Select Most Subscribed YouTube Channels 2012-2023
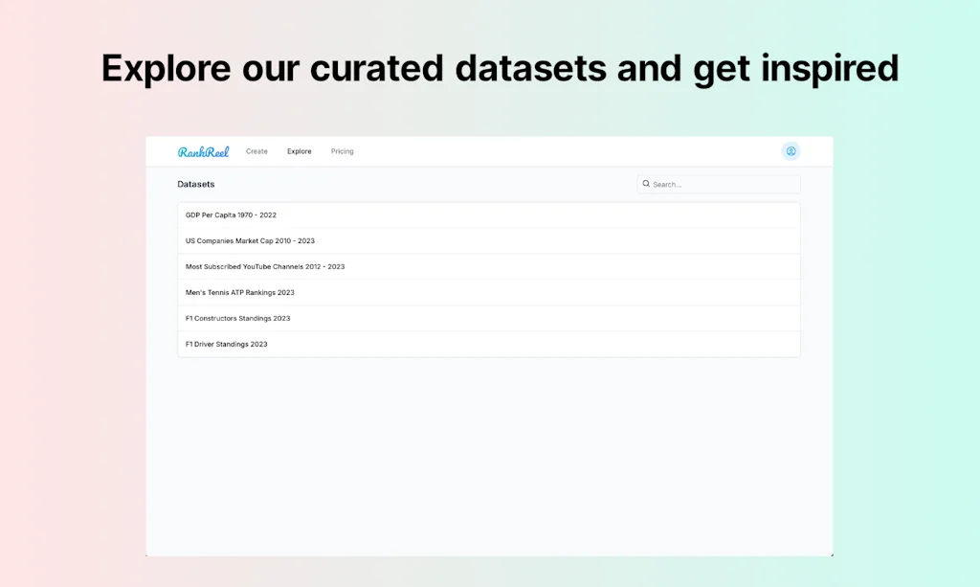Image resolution: width=980 pixels, height=587 pixels. pyautogui.click(x=488, y=266)
